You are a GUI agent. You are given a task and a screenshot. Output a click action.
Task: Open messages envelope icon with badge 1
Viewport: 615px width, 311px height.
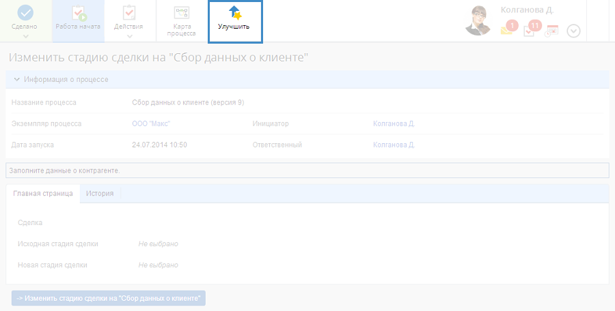pyautogui.click(x=507, y=29)
